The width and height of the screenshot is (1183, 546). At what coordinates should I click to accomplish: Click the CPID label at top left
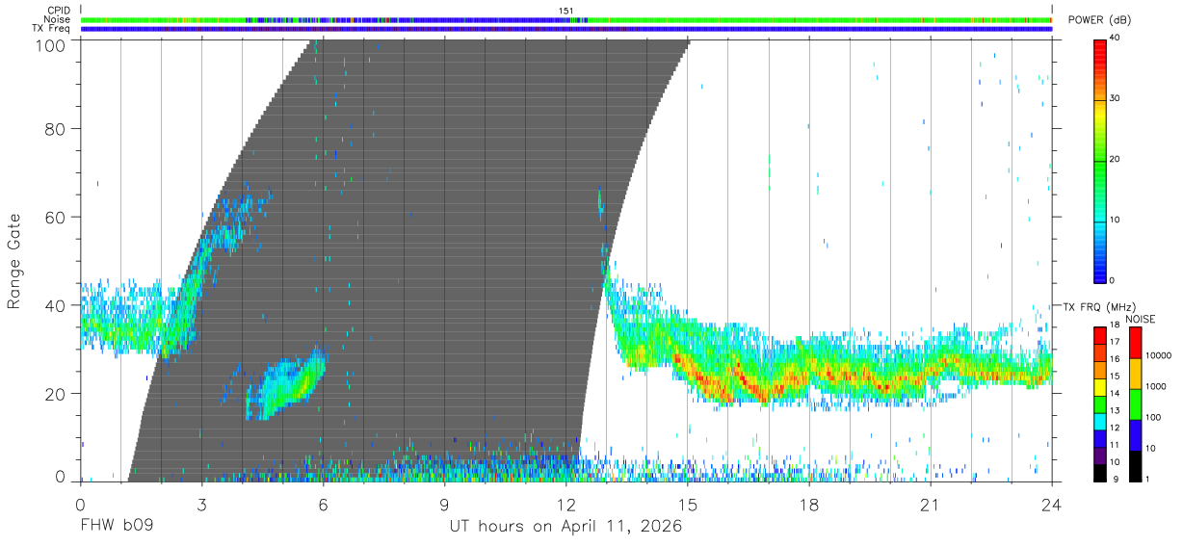pyautogui.click(x=61, y=11)
